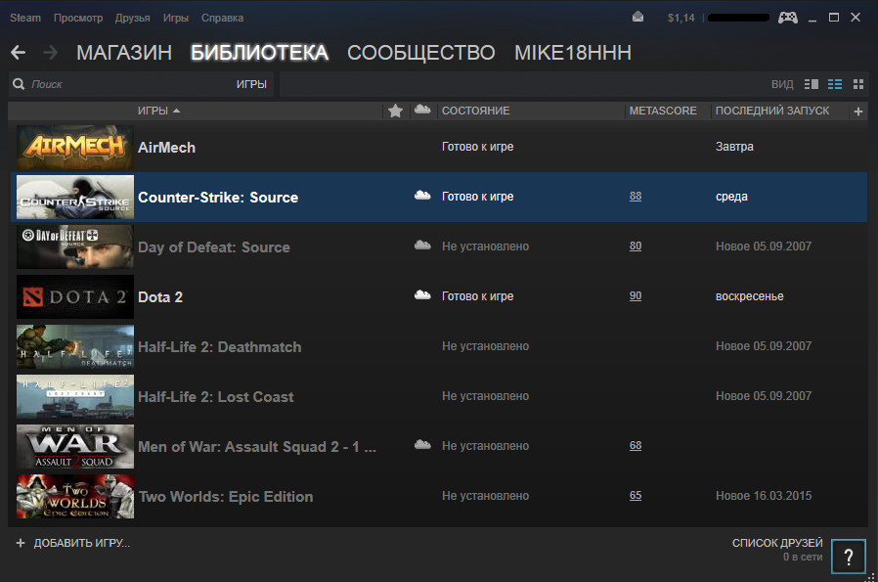Click the Завтра last-played value for AirMech

734,147
